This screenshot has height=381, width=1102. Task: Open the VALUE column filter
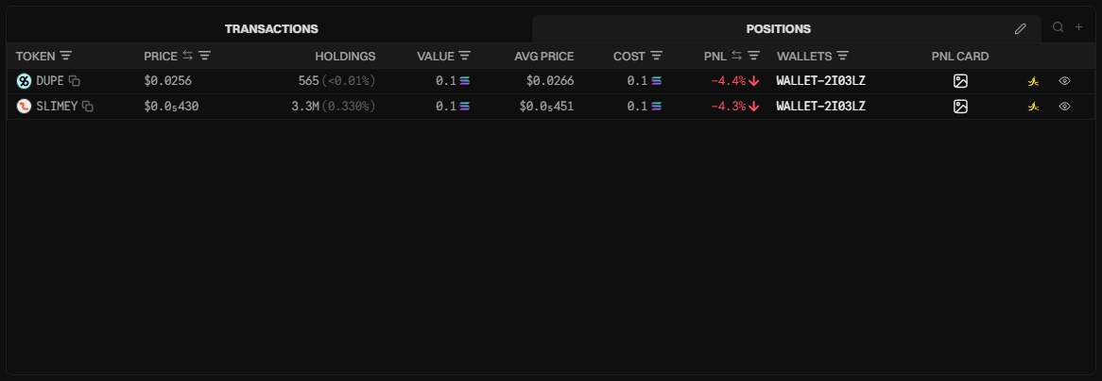[x=465, y=57]
